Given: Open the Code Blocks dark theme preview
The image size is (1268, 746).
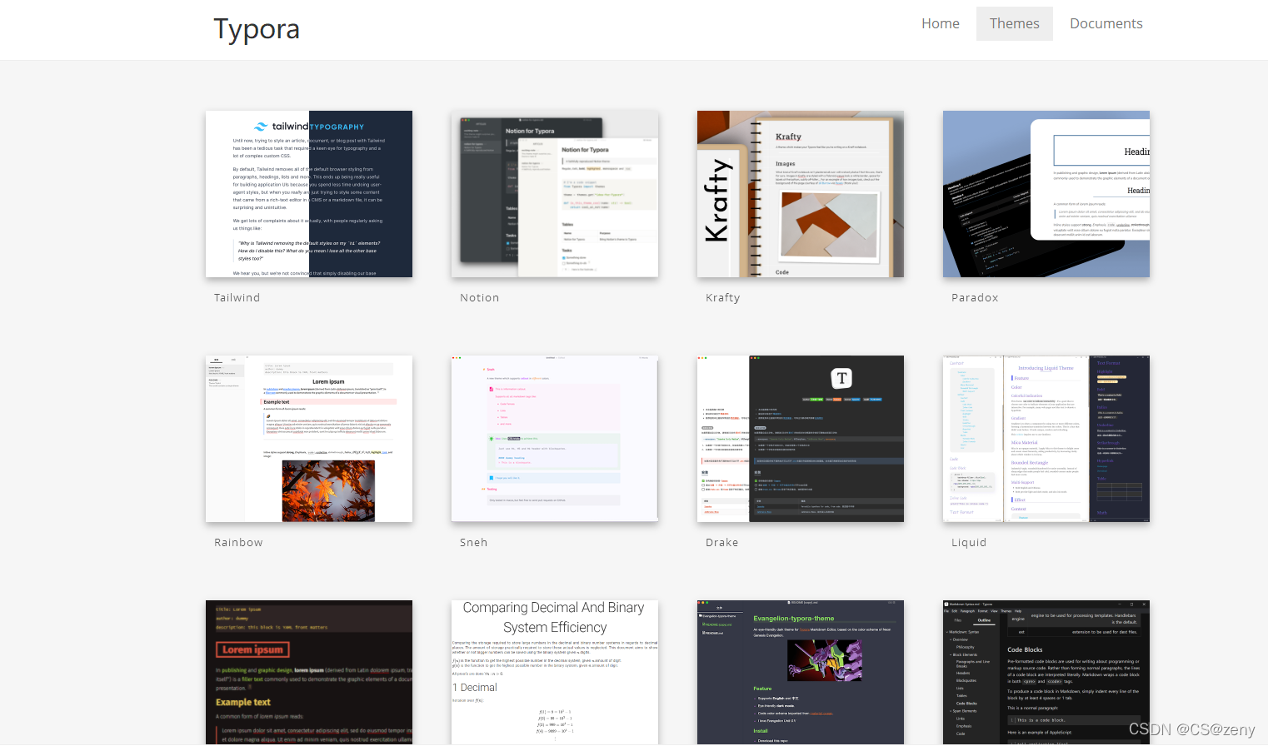Looking at the screenshot, I should (1046, 673).
